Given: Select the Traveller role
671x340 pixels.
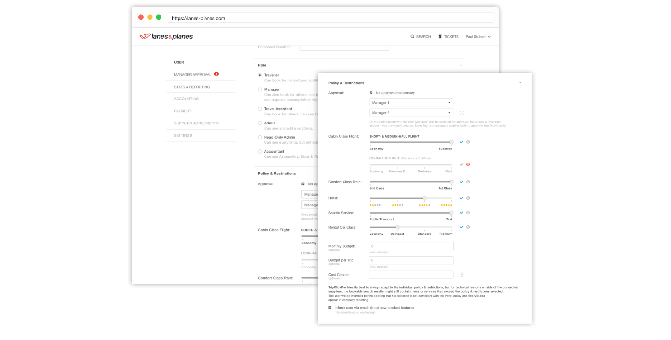Looking at the screenshot, I should pos(260,75).
